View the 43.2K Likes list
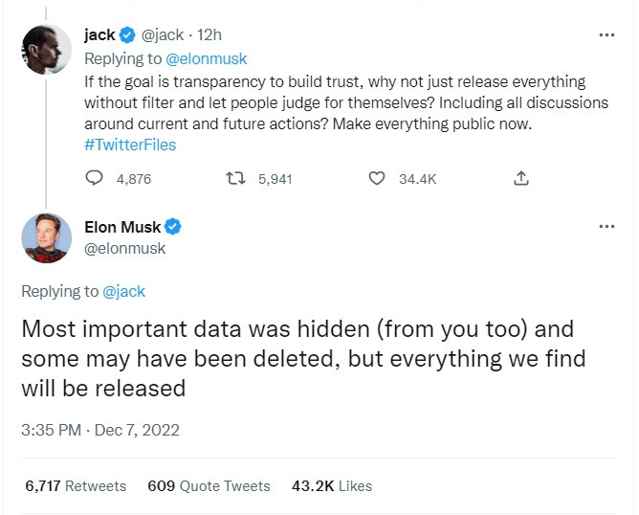The width and height of the screenshot is (639, 515). click(x=331, y=486)
